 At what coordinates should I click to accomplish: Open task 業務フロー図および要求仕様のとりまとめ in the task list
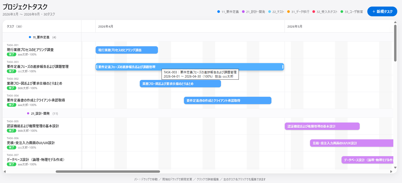coord(34,83)
